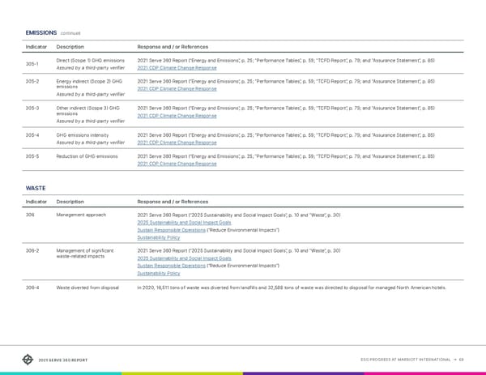Screen dimensions: 486x375
Task: Open the CDP Climate Change Response link for 305-1
Action: tap(177, 67)
